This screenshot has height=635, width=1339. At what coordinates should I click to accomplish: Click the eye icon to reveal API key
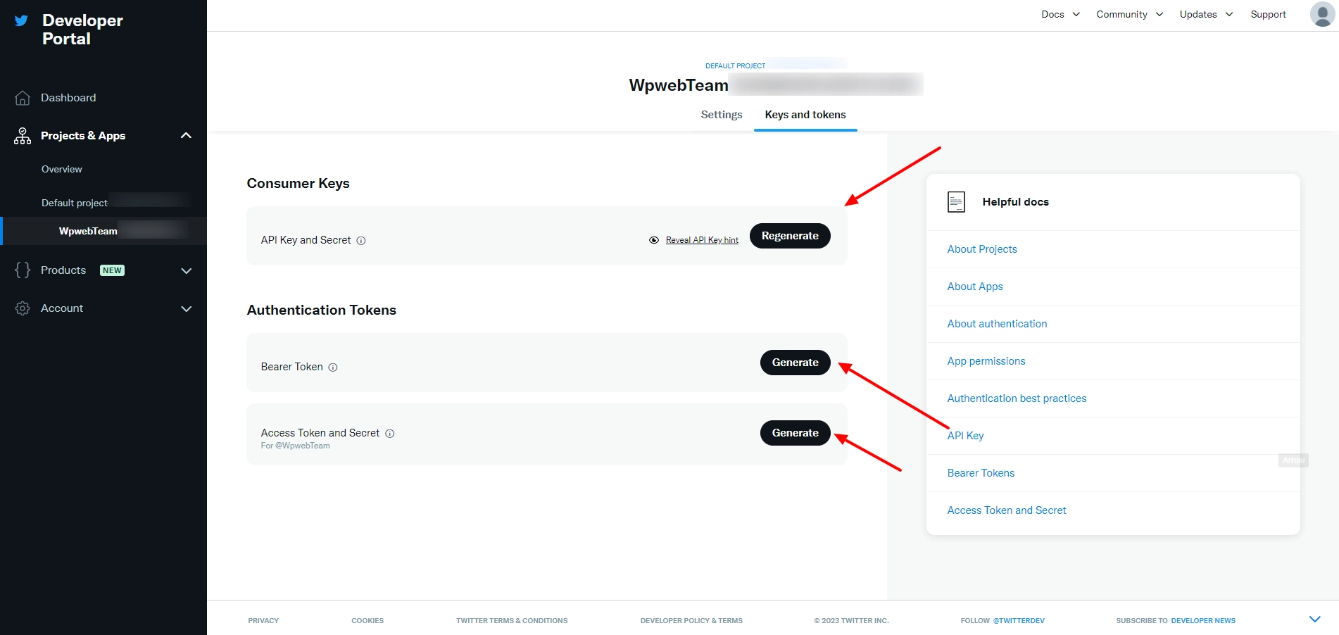(654, 240)
